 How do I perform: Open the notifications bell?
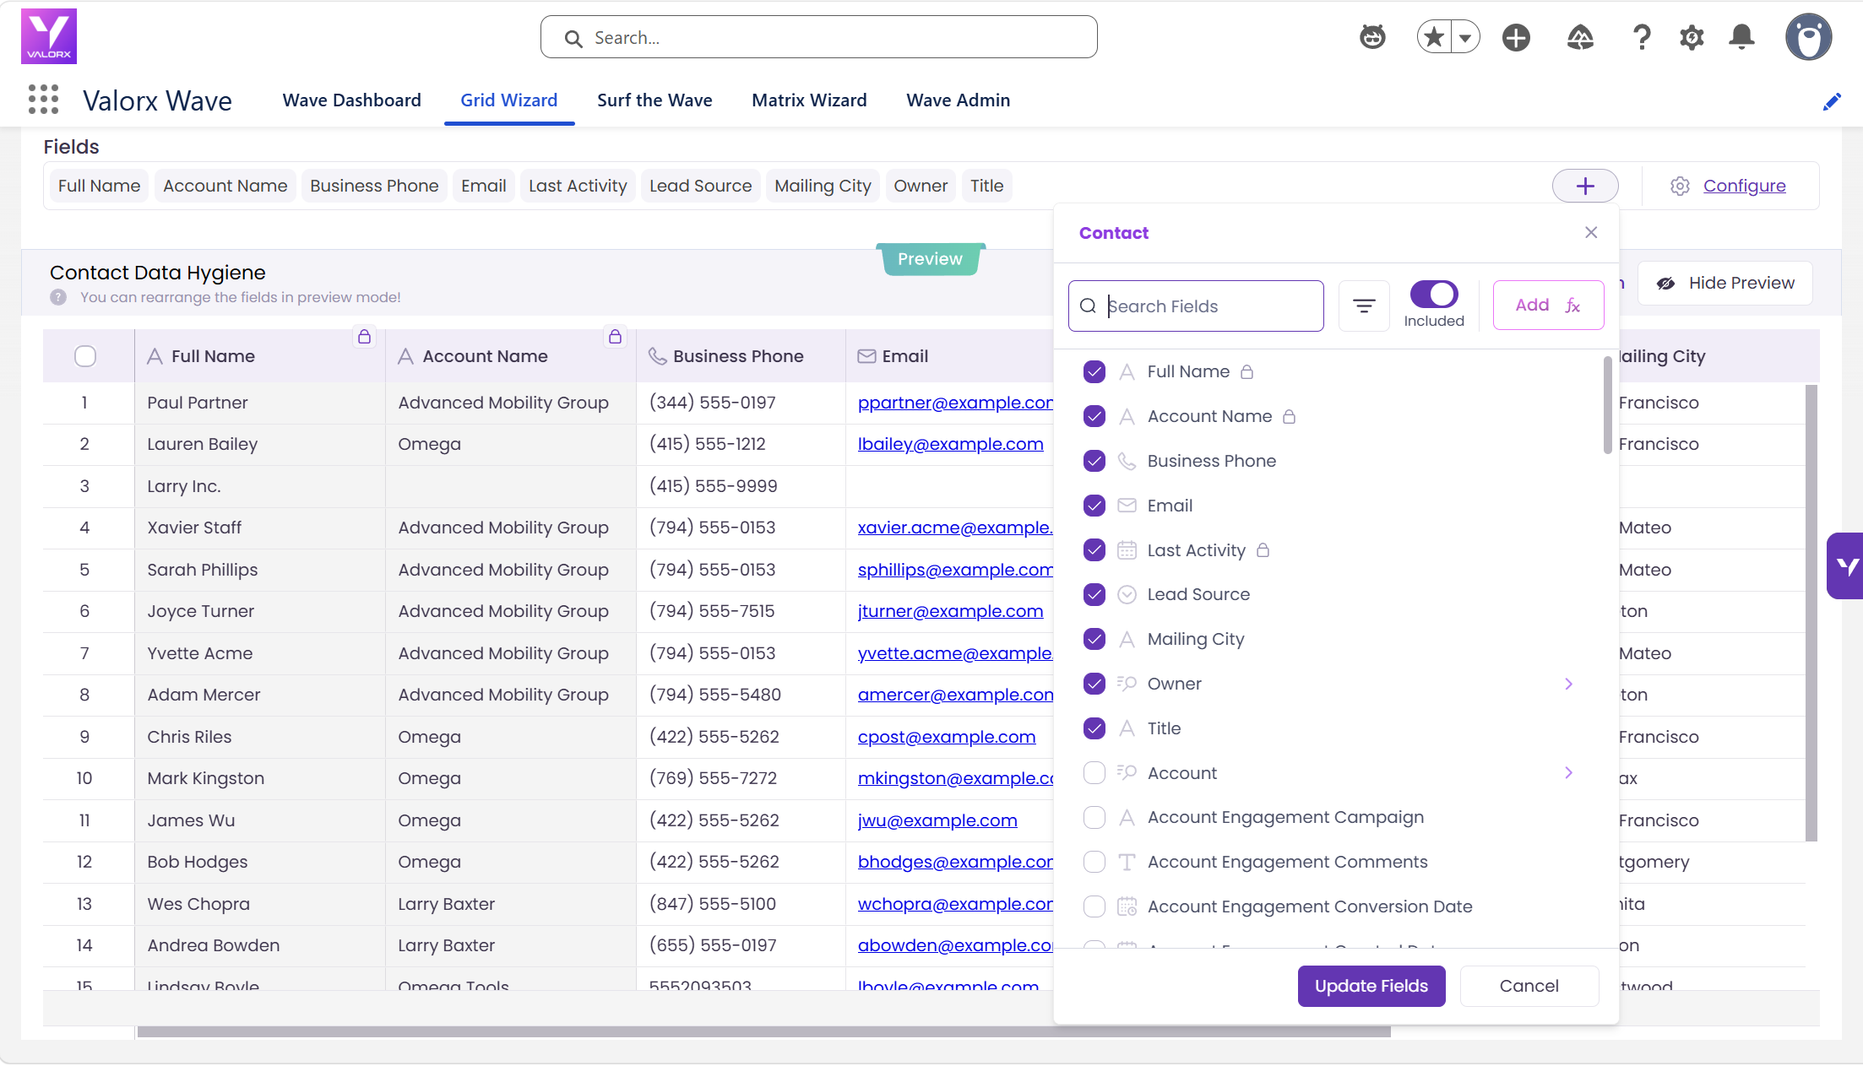coord(1741,37)
